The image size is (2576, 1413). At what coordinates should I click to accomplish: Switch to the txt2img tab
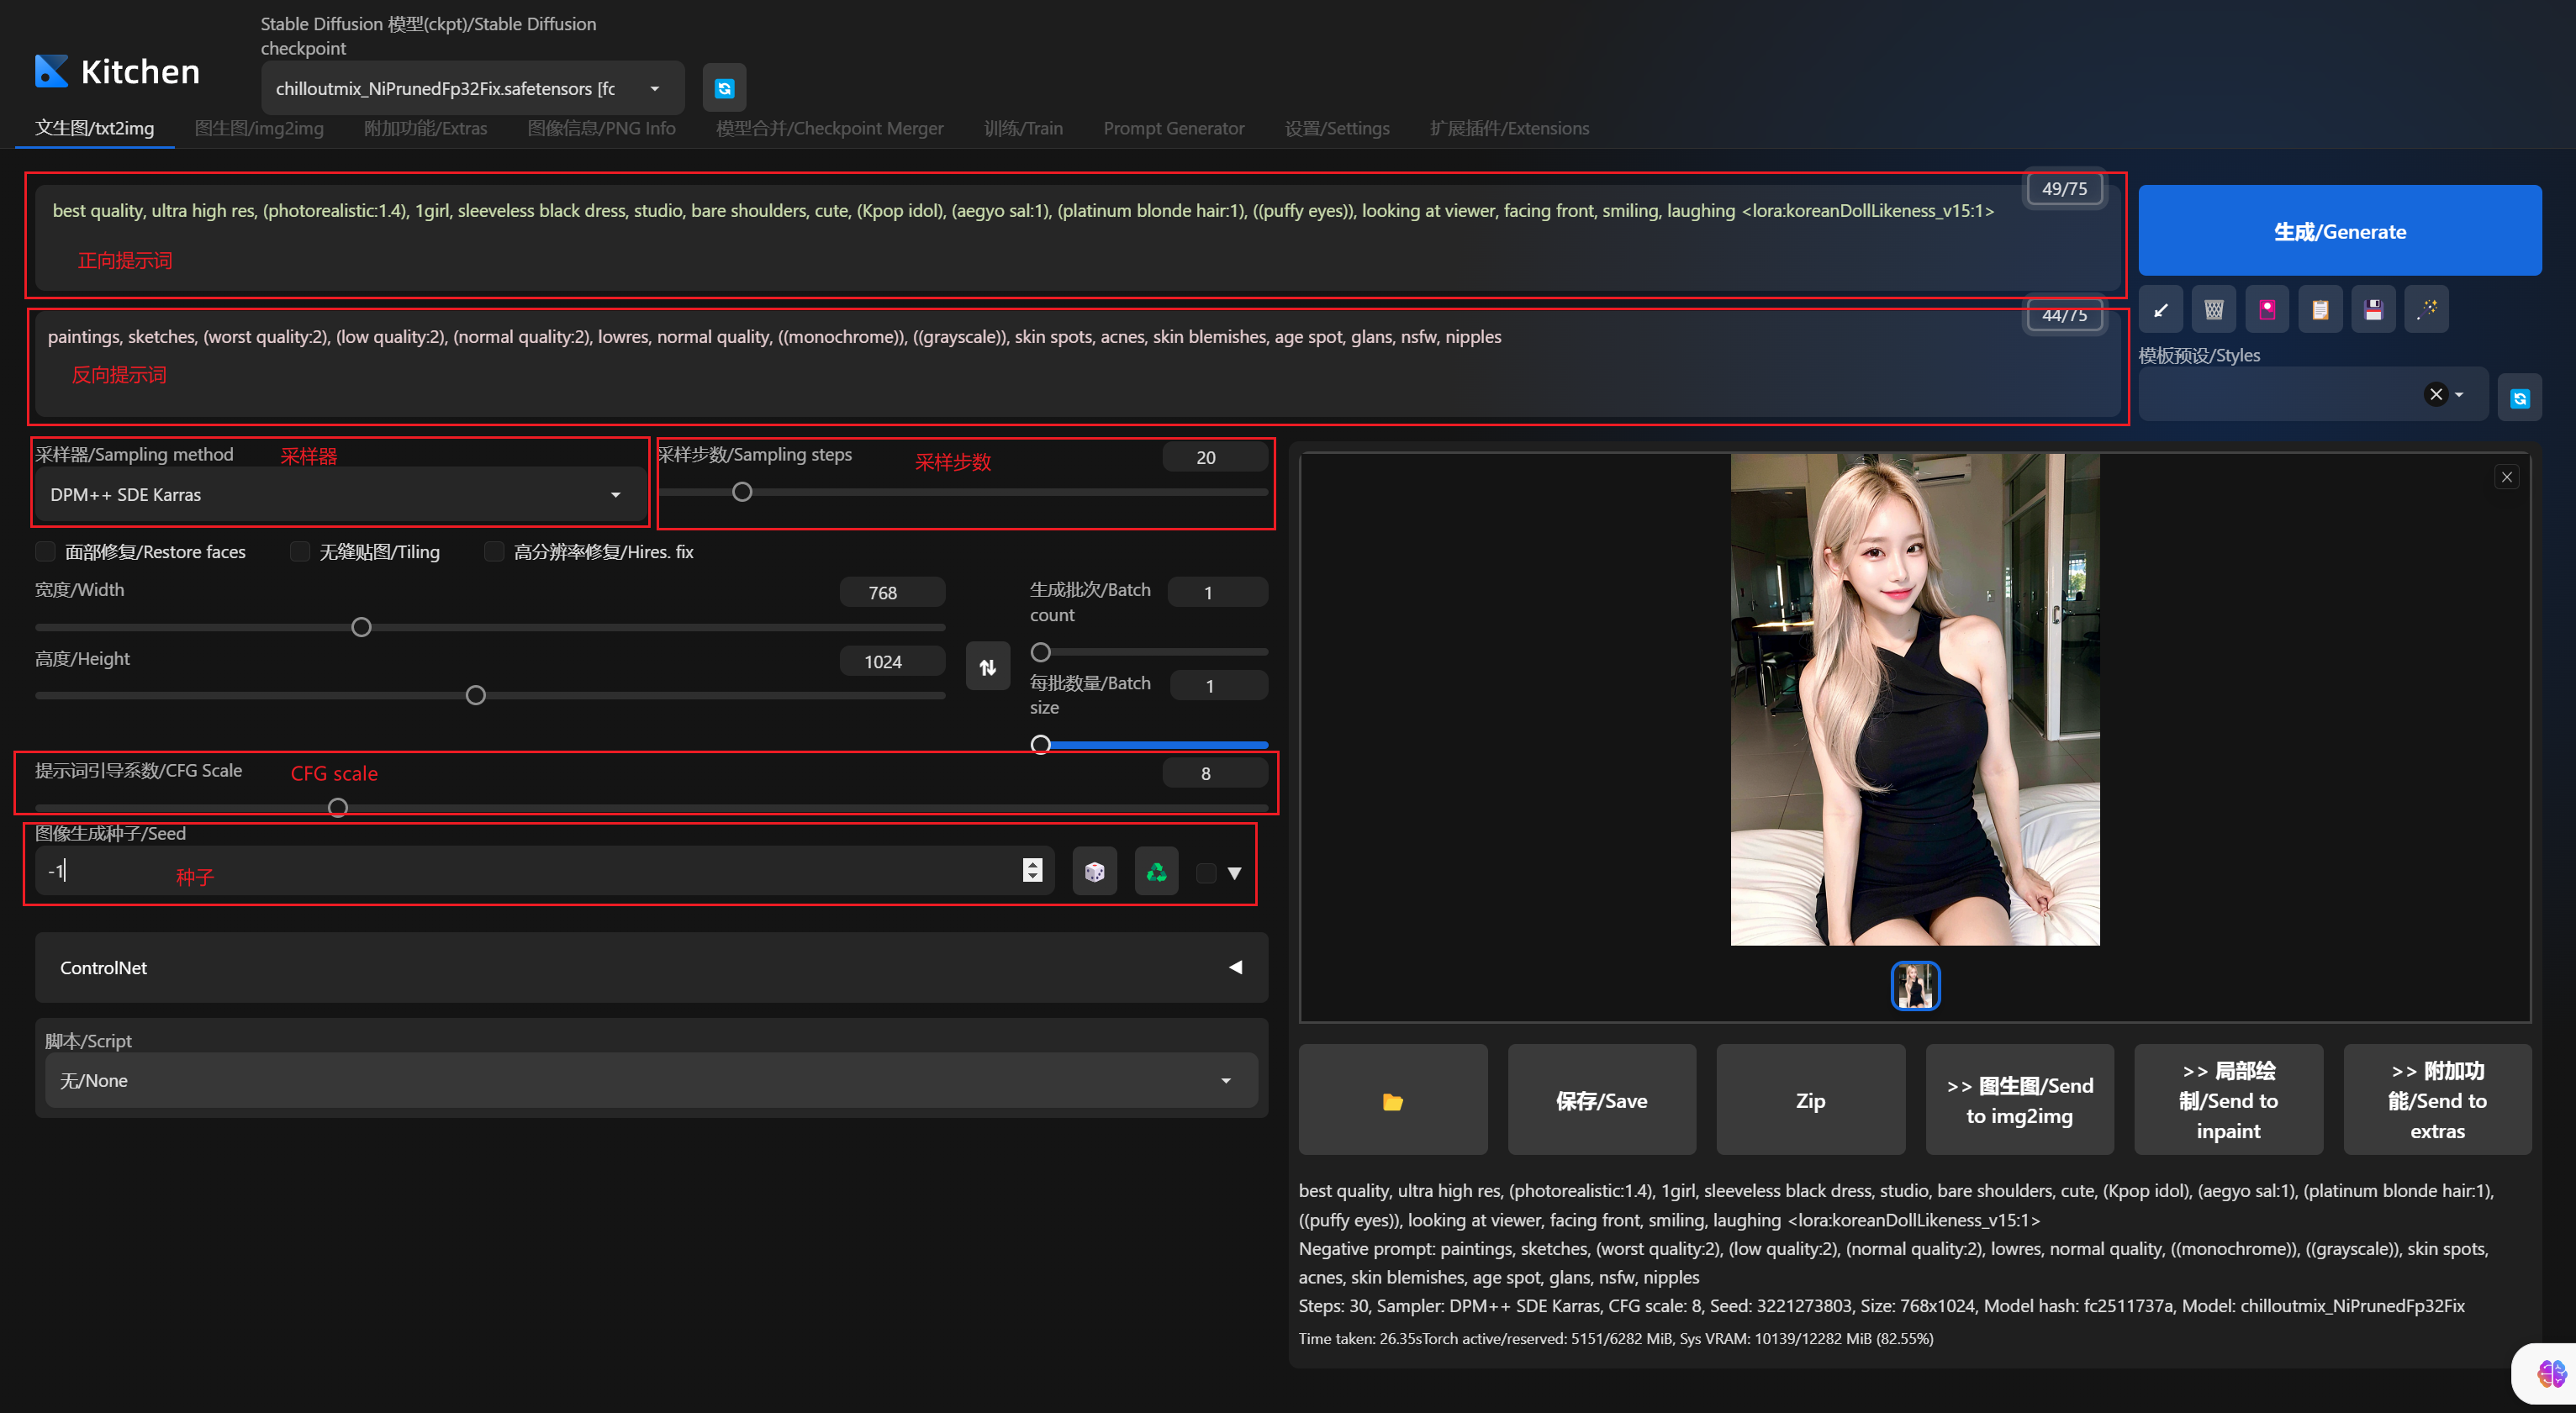(x=95, y=128)
